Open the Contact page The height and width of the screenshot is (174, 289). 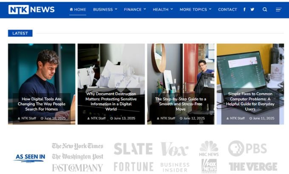228,9
